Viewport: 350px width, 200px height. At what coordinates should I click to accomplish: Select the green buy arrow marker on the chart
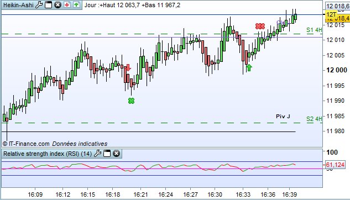point(249,67)
